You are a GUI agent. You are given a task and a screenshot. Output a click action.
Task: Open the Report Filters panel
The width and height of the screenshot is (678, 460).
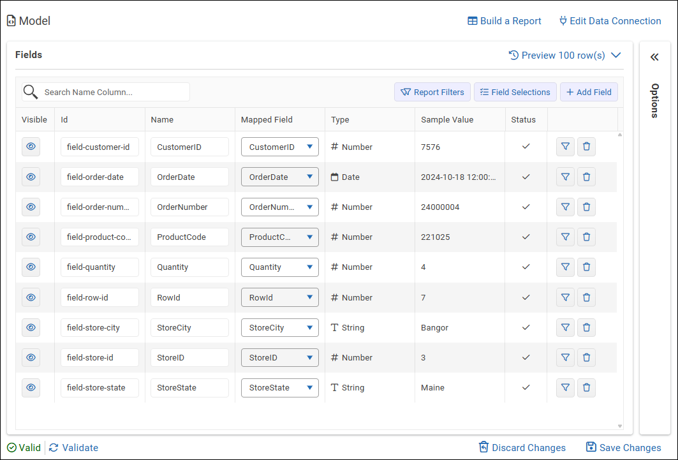432,92
